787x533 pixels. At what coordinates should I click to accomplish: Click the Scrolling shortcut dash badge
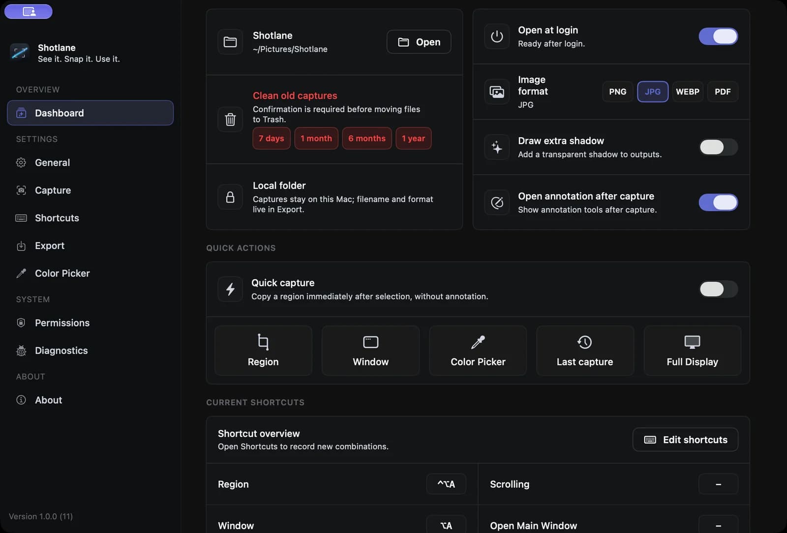(718, 484)
